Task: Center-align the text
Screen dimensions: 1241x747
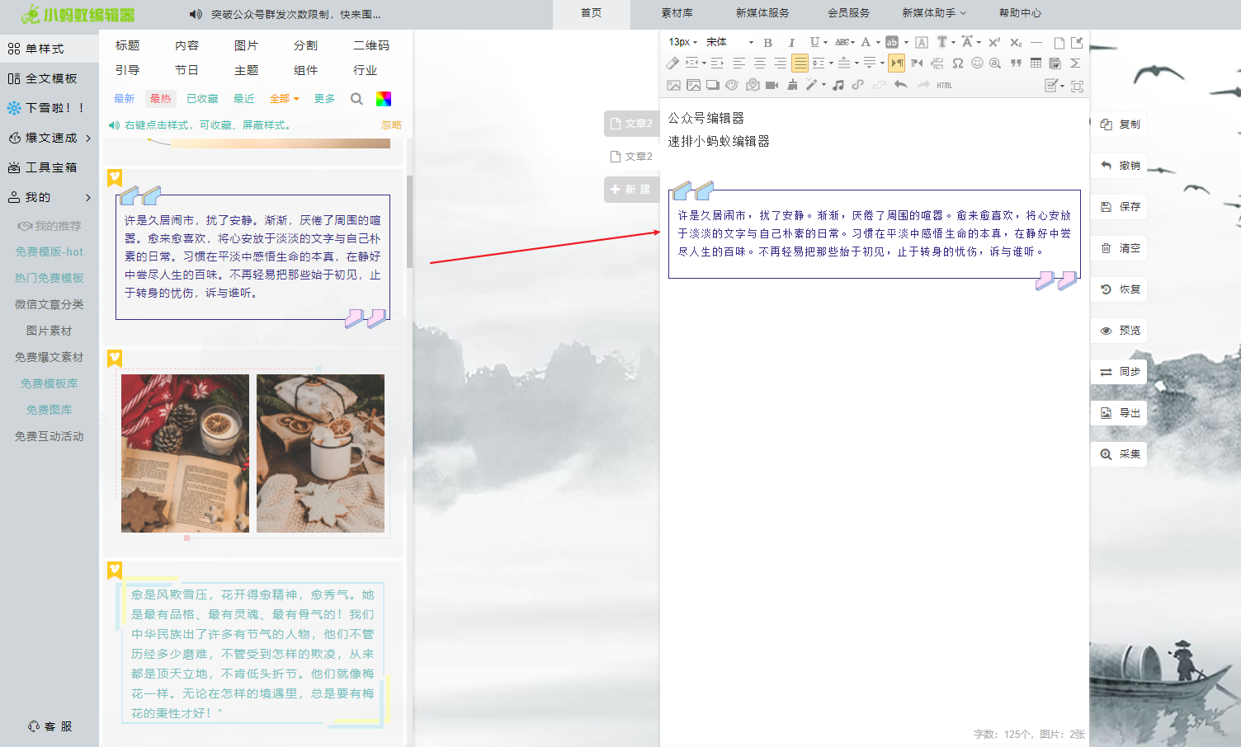Action: (x=759, y=63)
